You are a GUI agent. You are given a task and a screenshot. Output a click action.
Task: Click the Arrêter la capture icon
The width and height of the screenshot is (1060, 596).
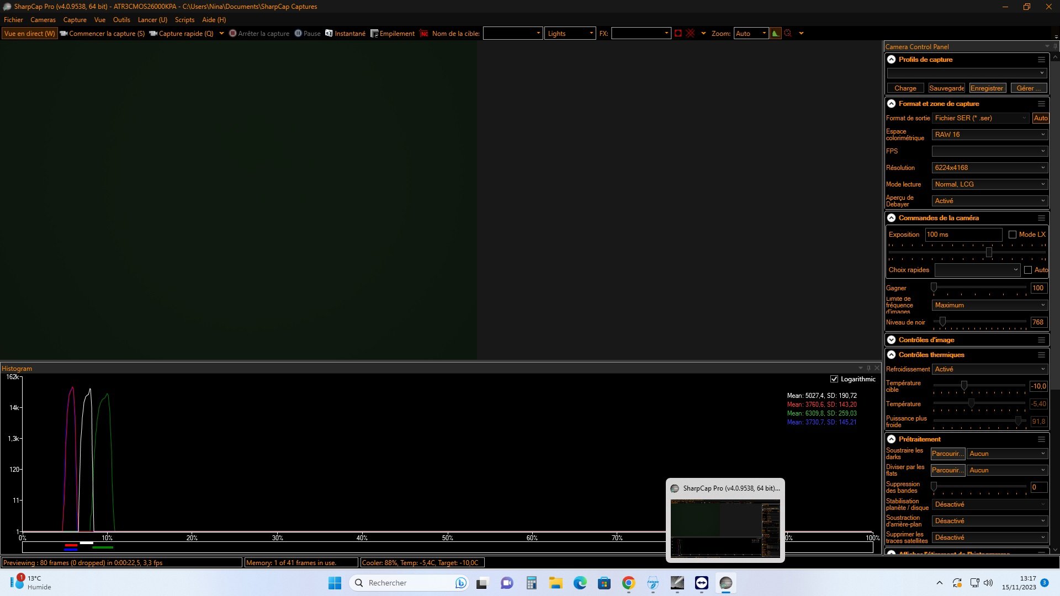click(x=232, y=34)
